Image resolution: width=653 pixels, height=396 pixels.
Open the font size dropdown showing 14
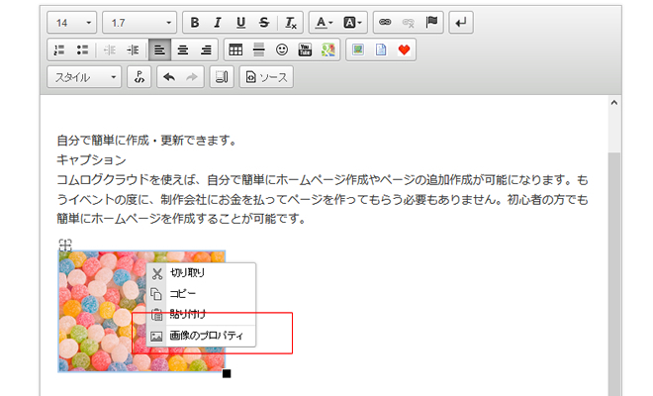click(x=71, y=22)
